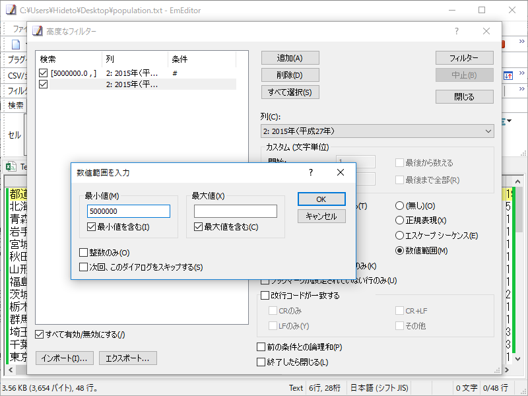Expand the top toolbar overflow chevron
This screenshot has width=528, height=396.
[521, 42]
